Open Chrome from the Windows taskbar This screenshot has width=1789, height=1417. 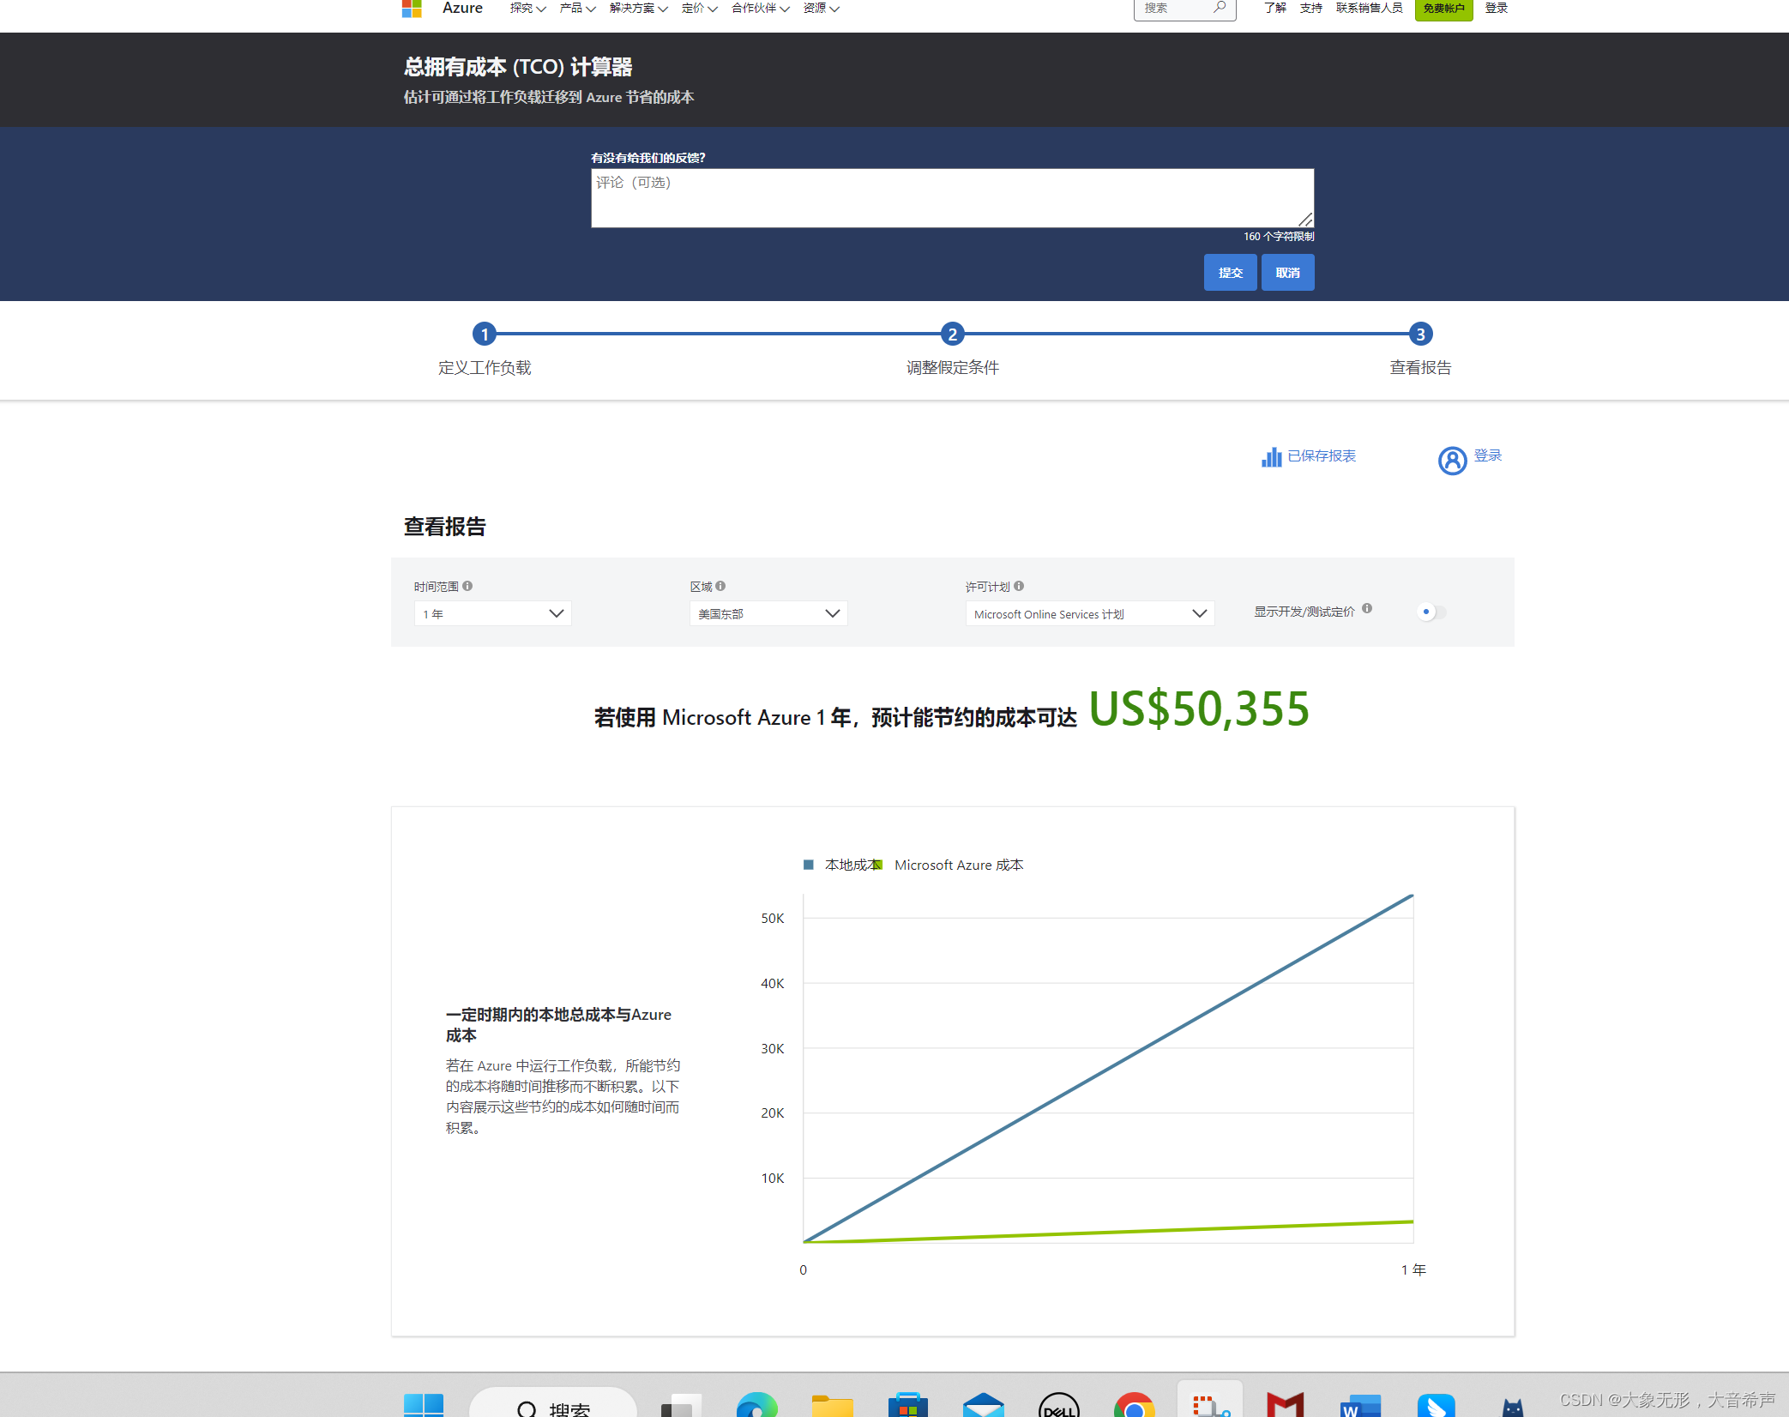tap(1134, 1407)
